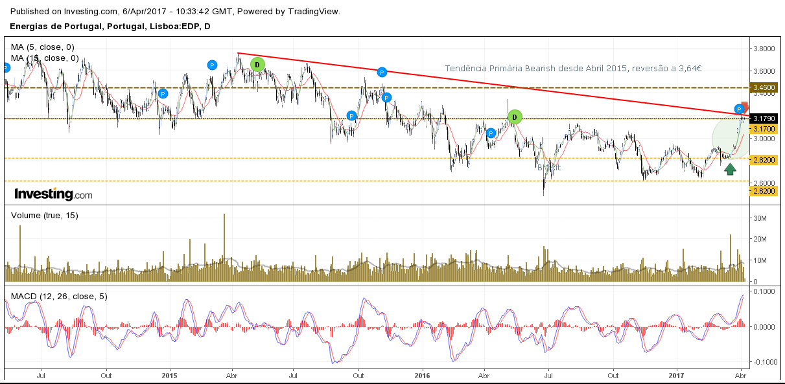Click the blue P marker sitting on the red trendline

[382, 72]
